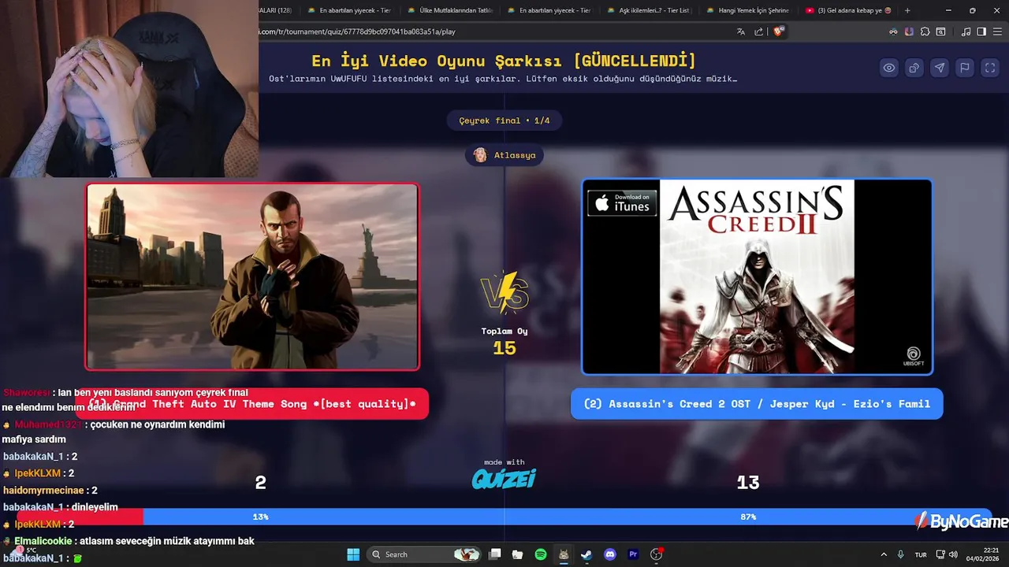This screenshot has width=1009, height=567.
Task: Switch to 'Gel adana kebap ye' YouTube tab
Action: (x=848, y=10)
